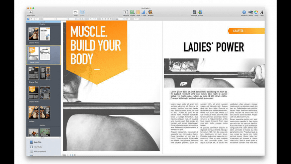Click the Add Layout plus icon
Viewport: 291px width, 164px height.
31,12
